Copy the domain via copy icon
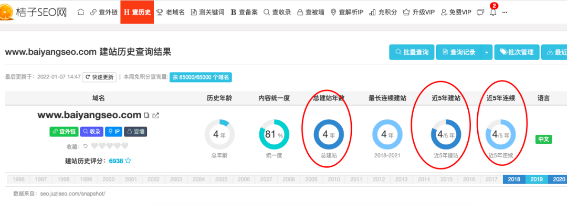Screen dimensions: 567x205 coord(146,116)
